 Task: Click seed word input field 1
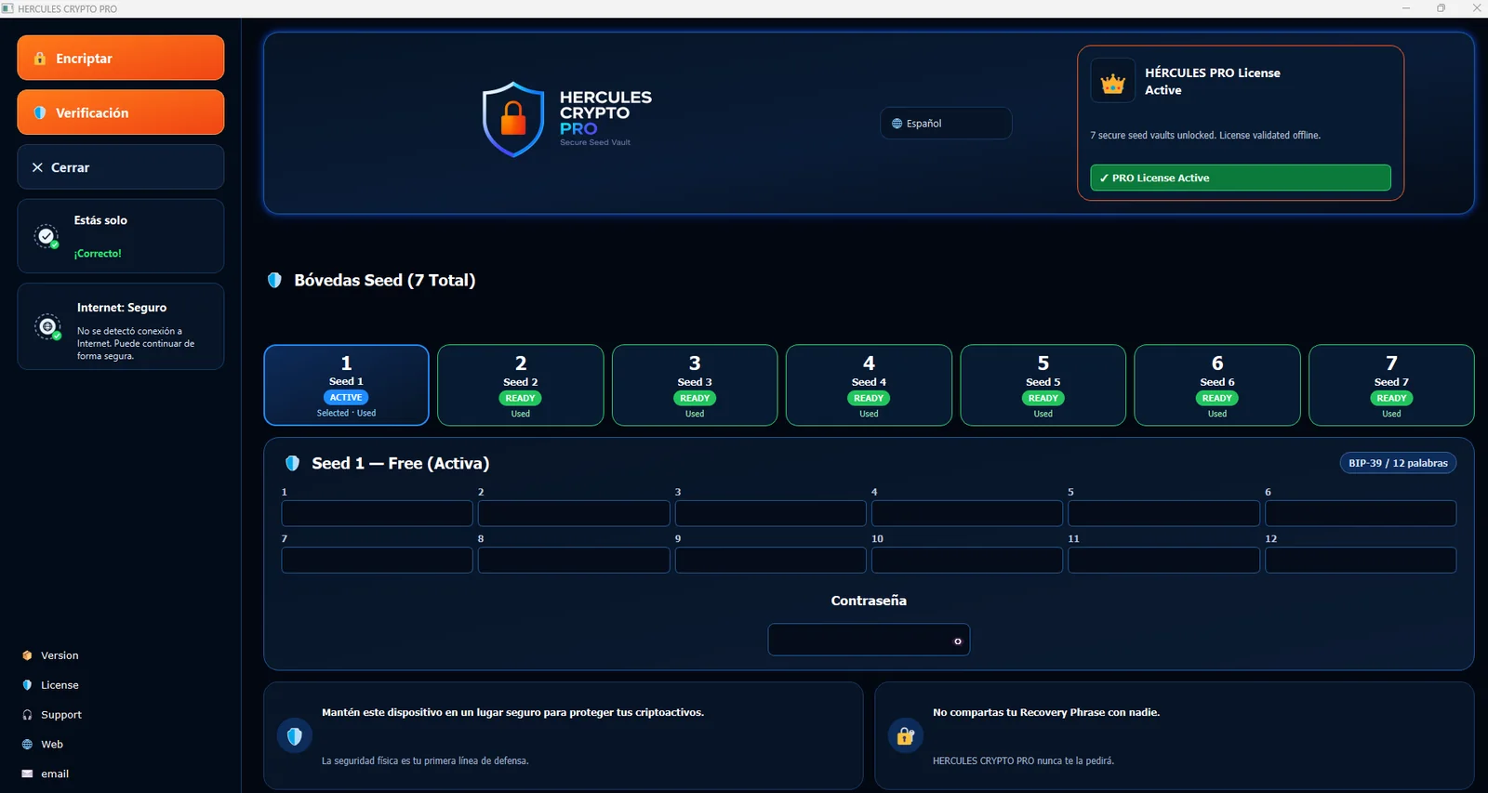coord(377,513)
